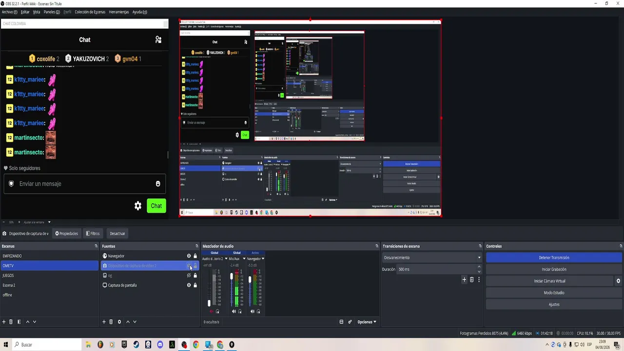This screenshot has height=351, width=624.
Task: Open Mic/Aux channel options arrow
Action: pos(244,259)
